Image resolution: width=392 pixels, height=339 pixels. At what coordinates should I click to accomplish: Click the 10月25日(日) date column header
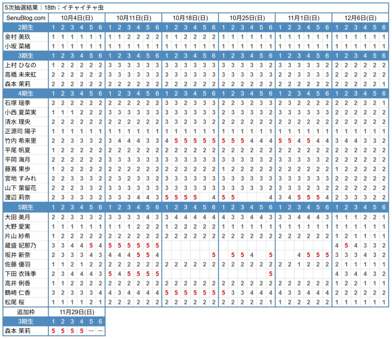[247, 18]
